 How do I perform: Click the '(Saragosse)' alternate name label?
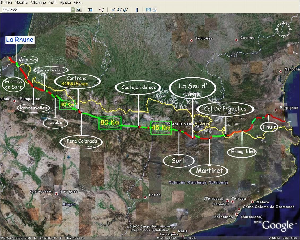[41, 191]
